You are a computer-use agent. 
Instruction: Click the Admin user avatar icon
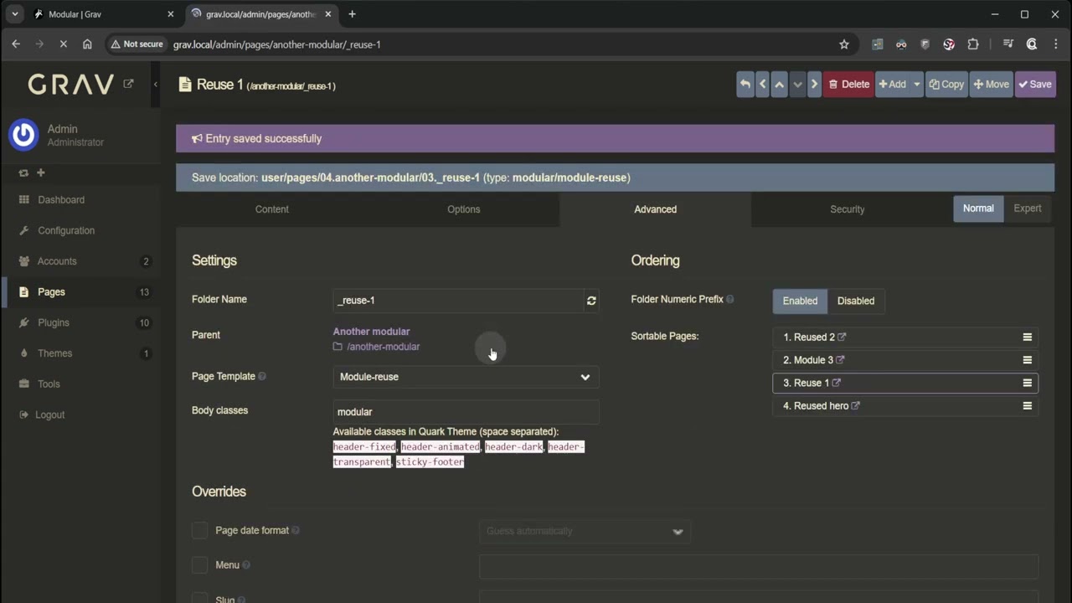coord(23,135)
